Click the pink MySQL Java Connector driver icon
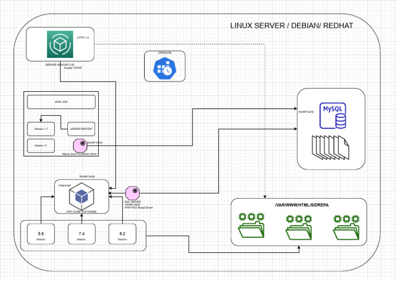Screen dimensions: 397x281 (80, 145)
